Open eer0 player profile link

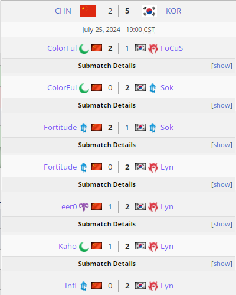[x=69, y=207]
